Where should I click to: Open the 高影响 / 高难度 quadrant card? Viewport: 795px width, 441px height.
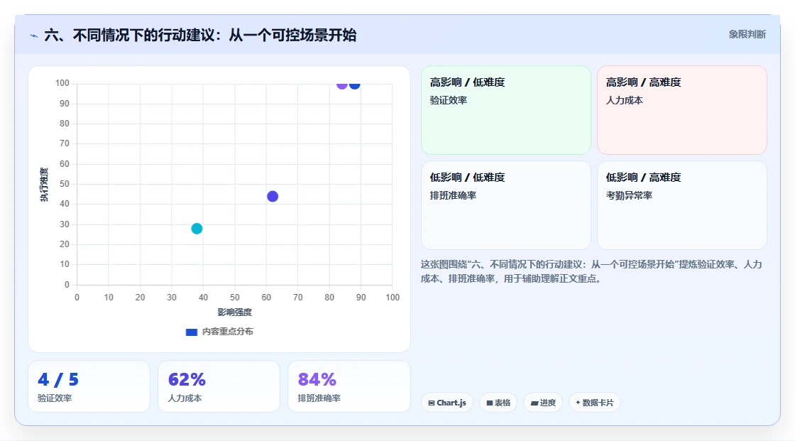tap(682, 110)
